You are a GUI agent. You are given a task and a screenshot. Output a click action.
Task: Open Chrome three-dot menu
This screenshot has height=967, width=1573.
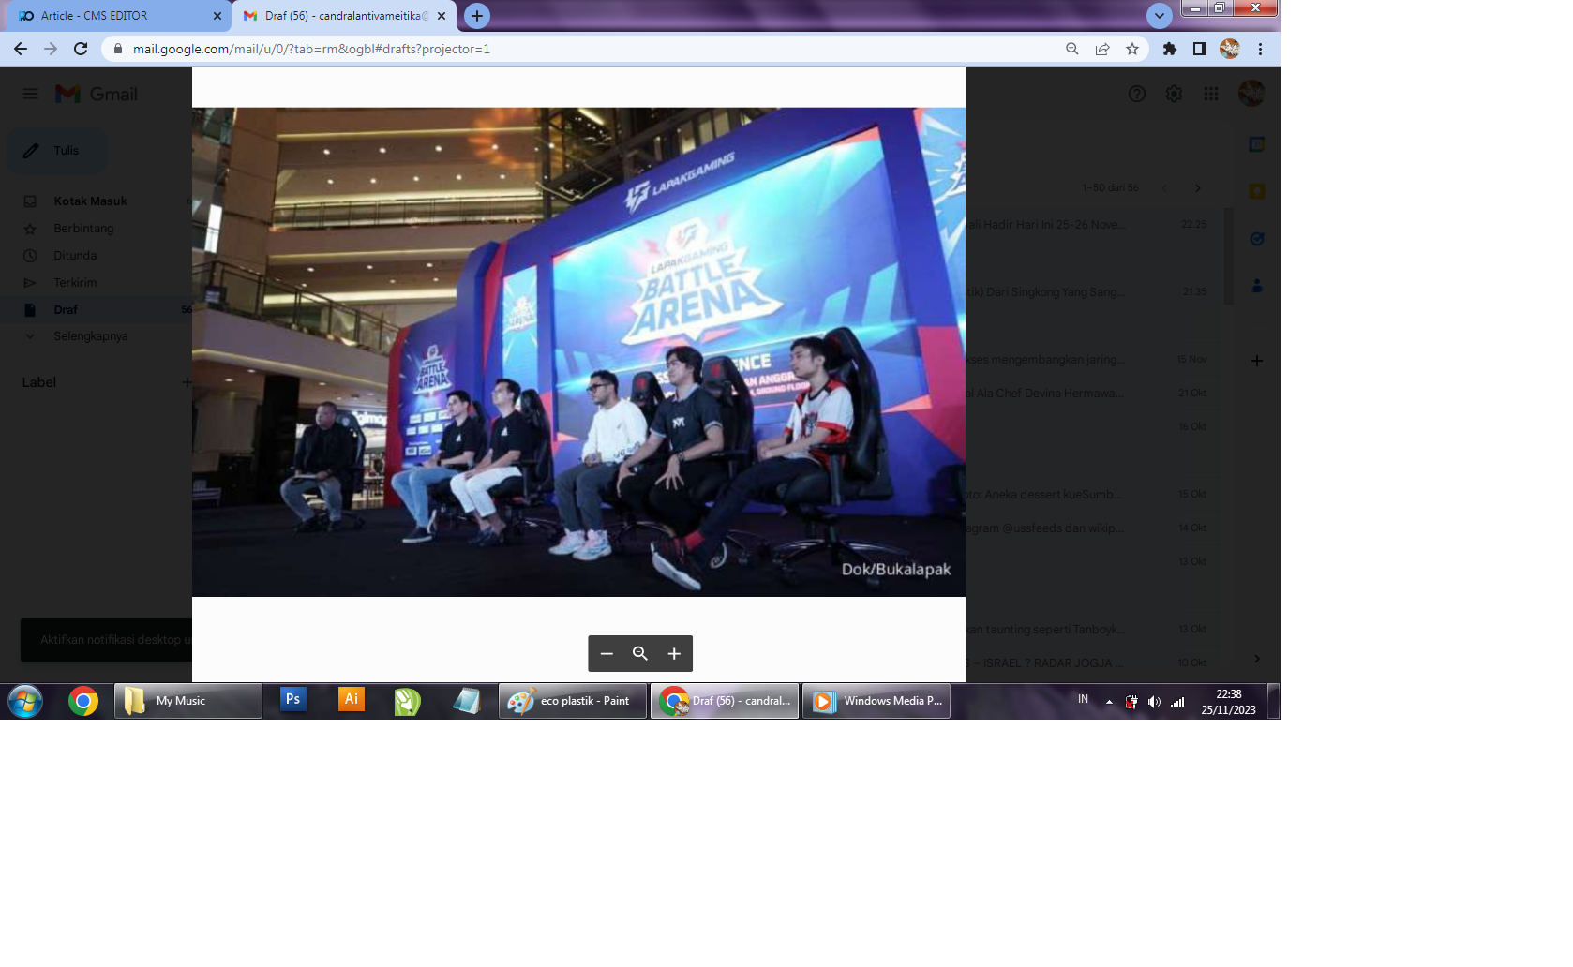(x=1261, y=49)
